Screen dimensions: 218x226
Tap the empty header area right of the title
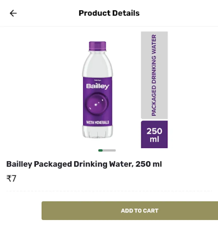click(x=181, y=13)
